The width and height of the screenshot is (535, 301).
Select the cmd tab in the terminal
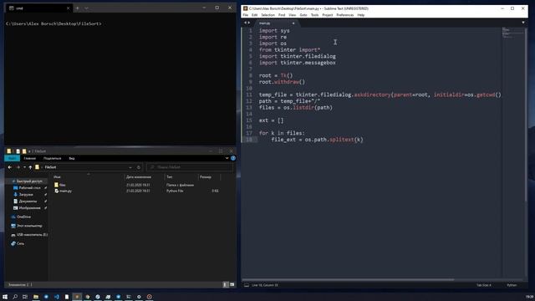(38, 8)
